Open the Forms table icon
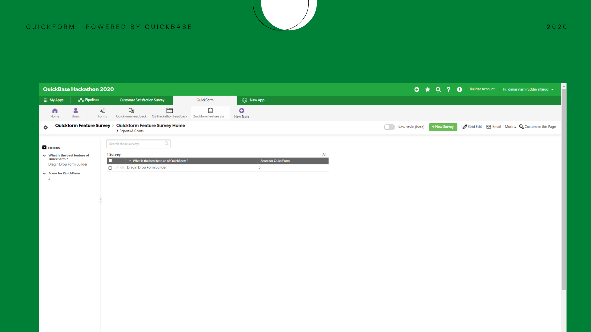The width and height of the screenshot is (591, 332). click(102, 111)
